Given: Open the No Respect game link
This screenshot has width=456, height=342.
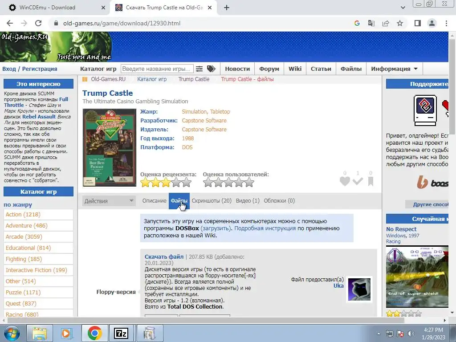Looking at the screenshot, I should 401,229.
